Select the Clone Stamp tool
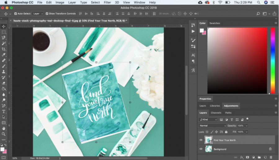The image size is (279, 160). point(3,72)
